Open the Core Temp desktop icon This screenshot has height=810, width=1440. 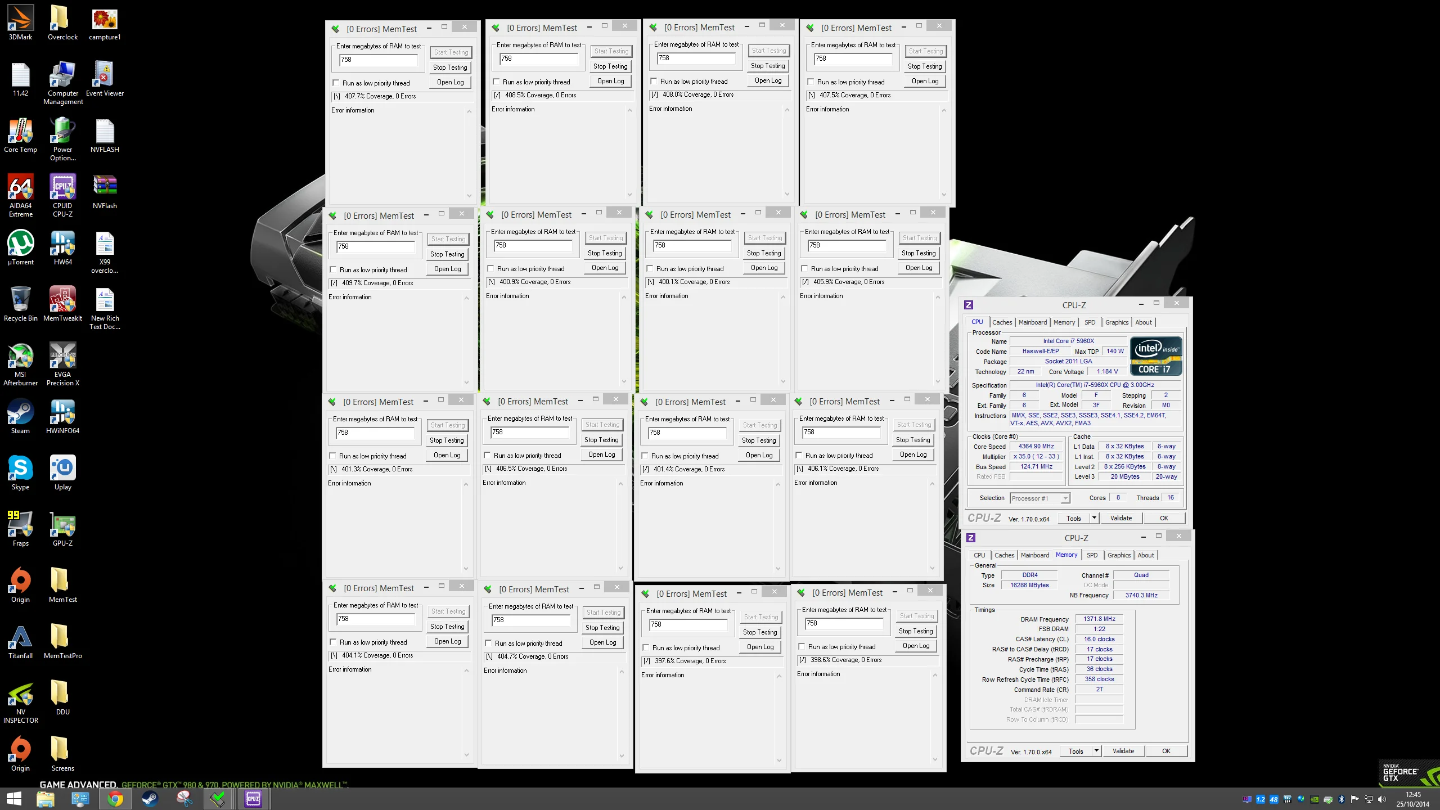(20, 136)
